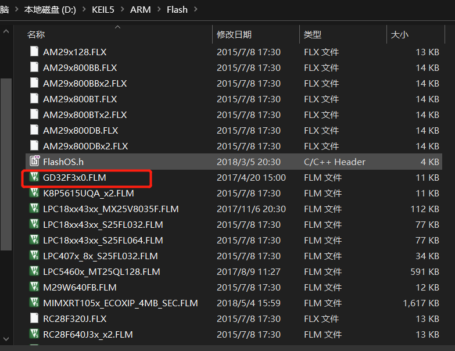
Task: Click size 1,617 KB cell
Action: [421, 303]
